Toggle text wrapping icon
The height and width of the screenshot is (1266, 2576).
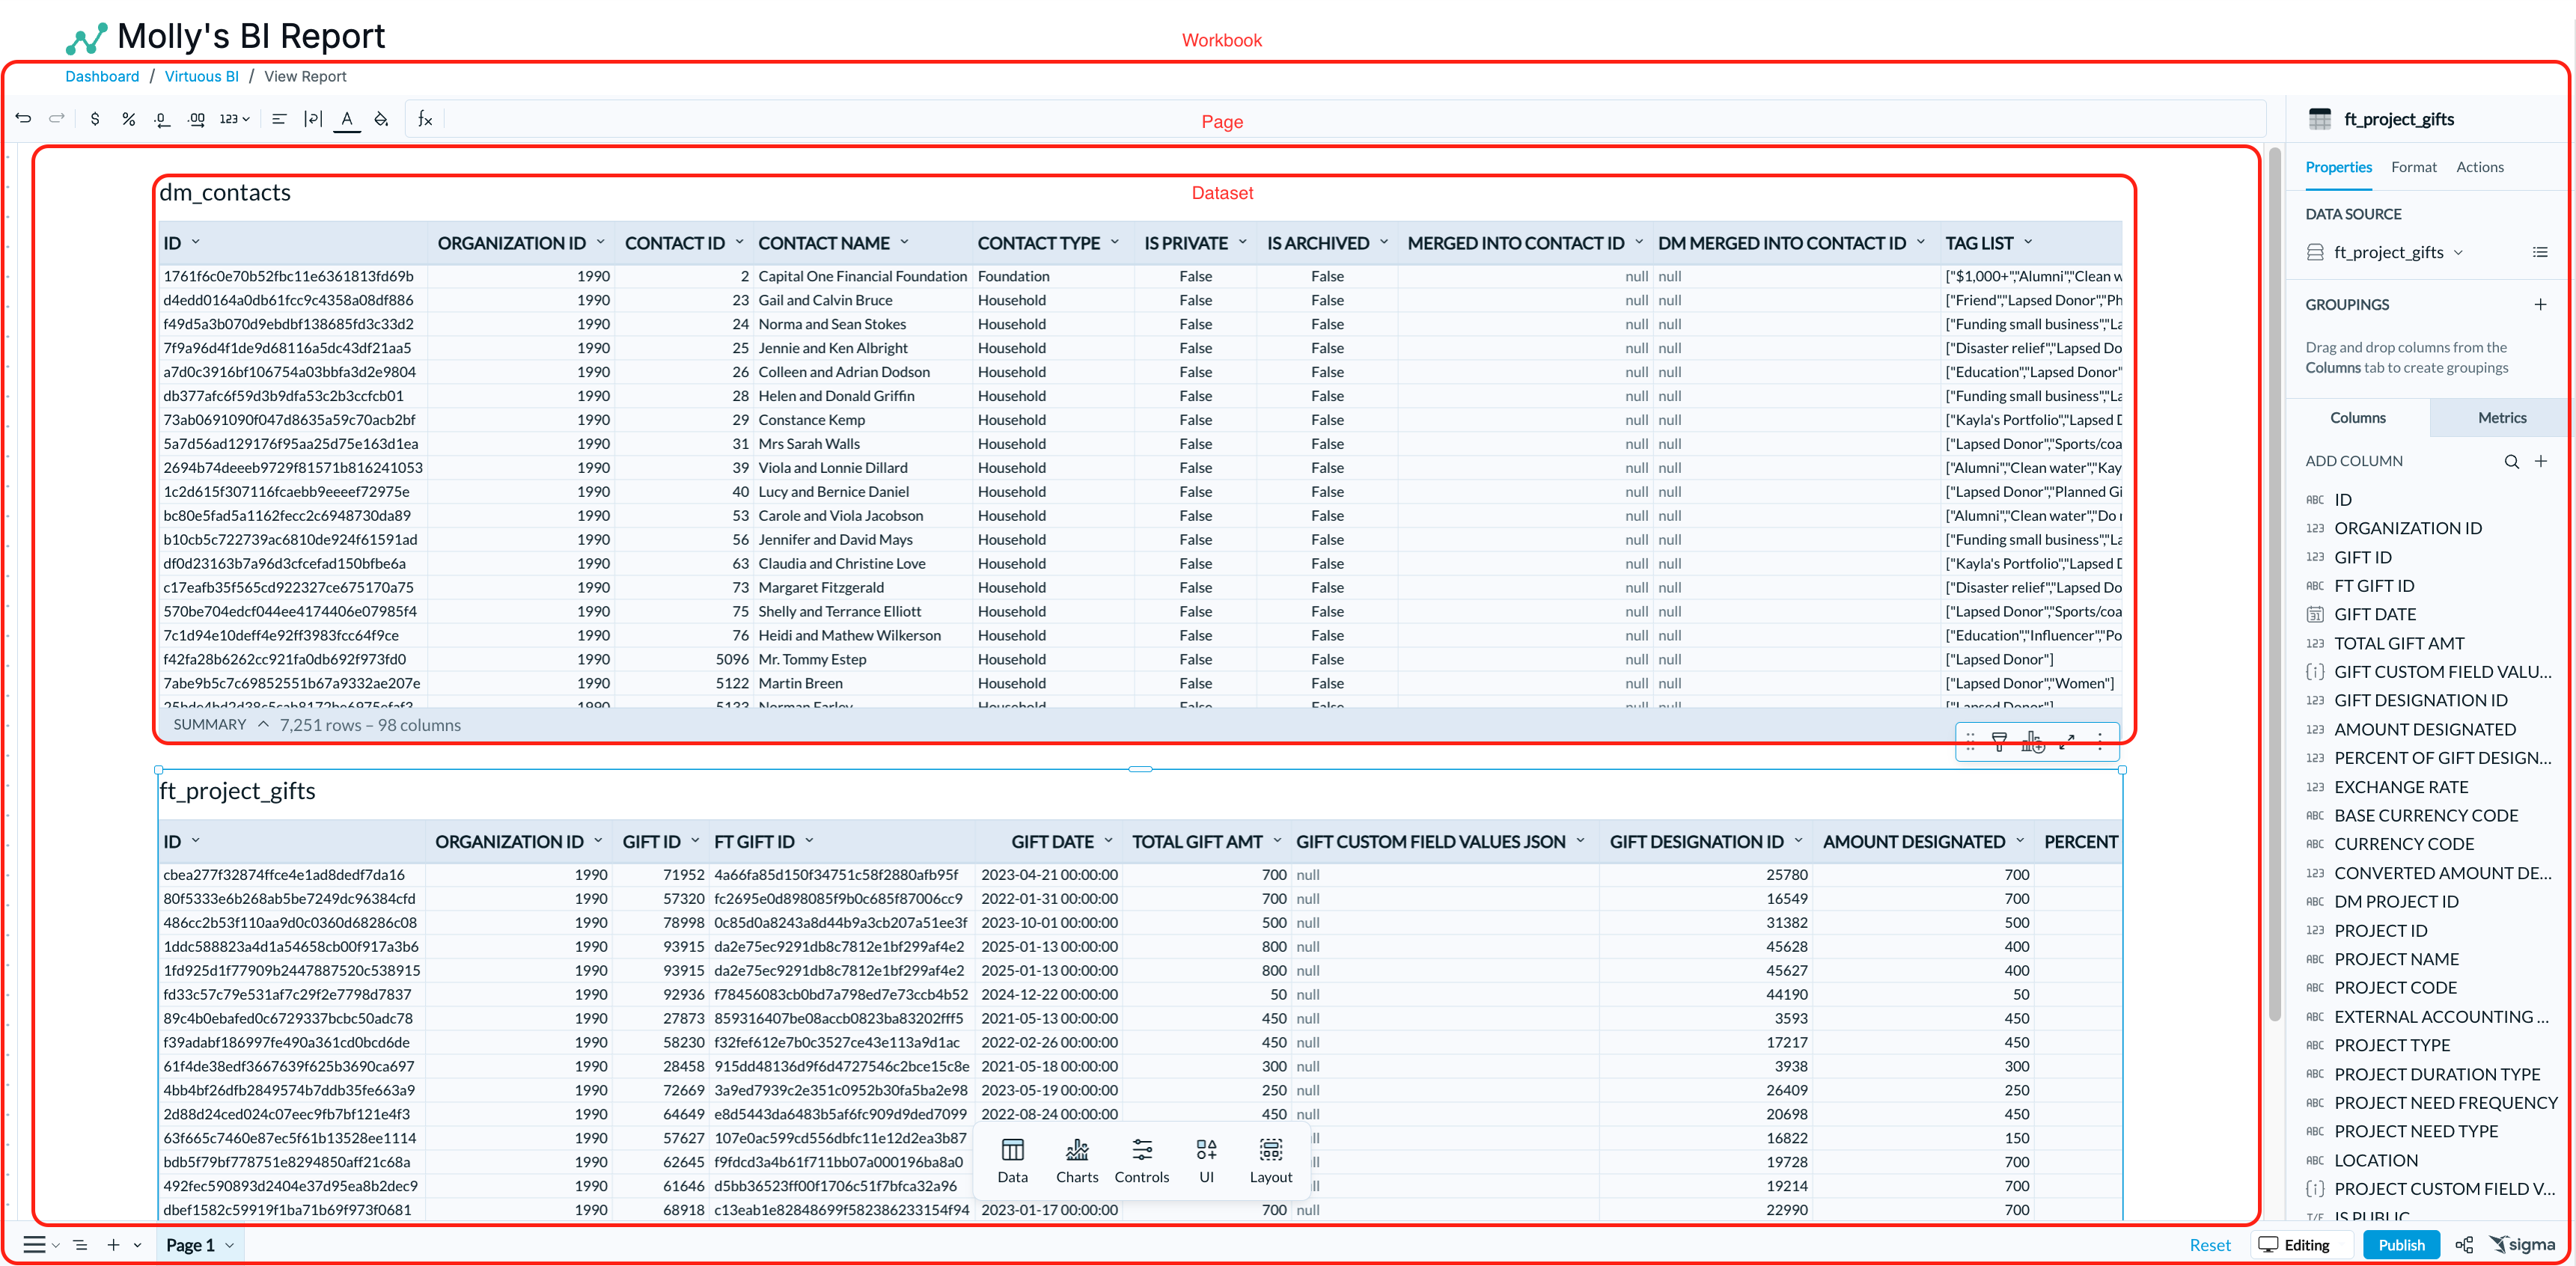click(x=313, y=119)
